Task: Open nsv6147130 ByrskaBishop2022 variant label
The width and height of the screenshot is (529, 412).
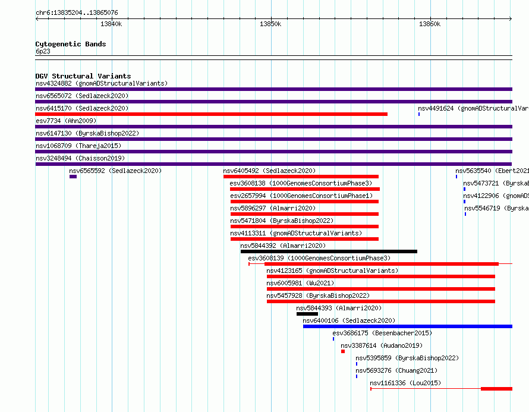Action: [x=87, y=133]
